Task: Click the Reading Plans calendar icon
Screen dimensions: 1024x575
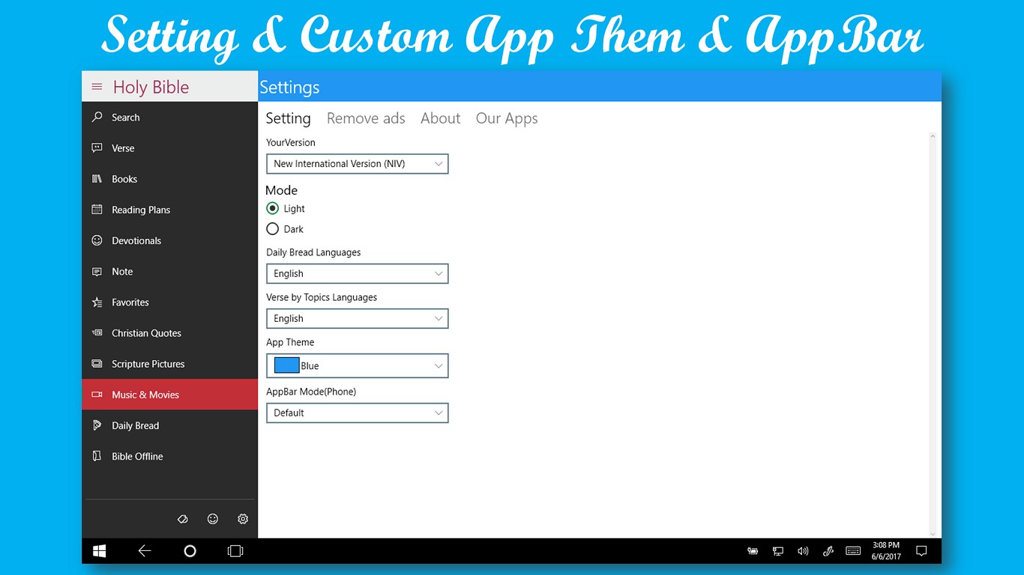Action: [x=97, y=210]
